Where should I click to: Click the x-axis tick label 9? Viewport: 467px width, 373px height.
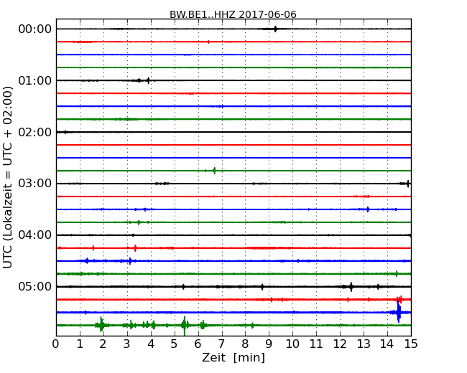click(269, 344)
